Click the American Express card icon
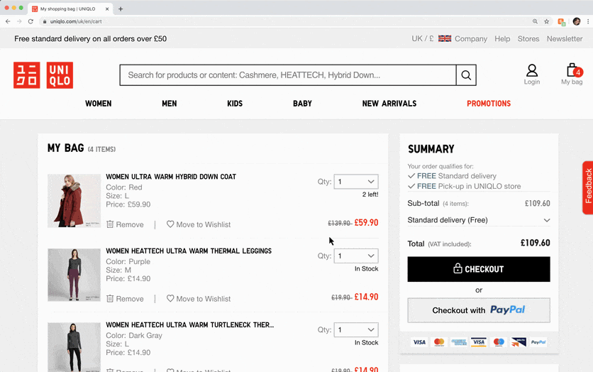593x372 pixels. pyautogui.click(x=459, y=342)
